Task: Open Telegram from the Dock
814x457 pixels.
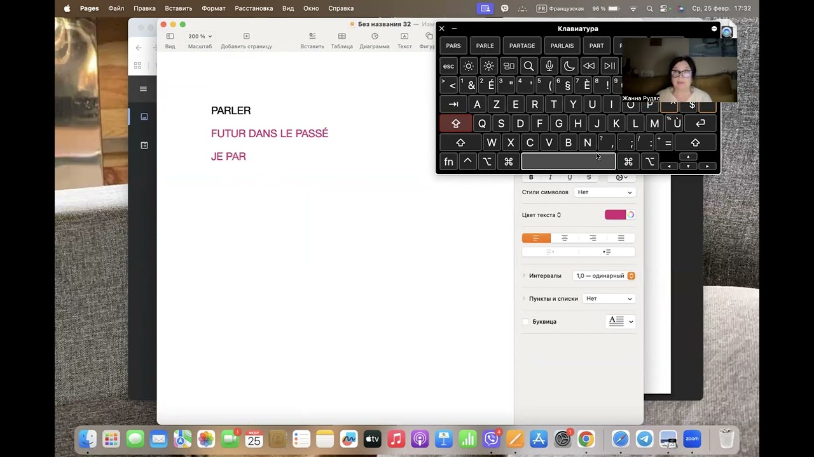Action: pos(644,439)
